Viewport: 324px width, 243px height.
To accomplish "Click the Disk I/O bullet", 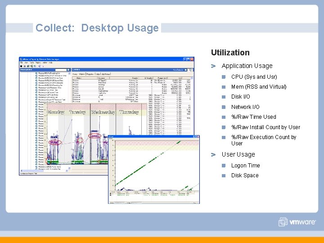I will point(240,96).
